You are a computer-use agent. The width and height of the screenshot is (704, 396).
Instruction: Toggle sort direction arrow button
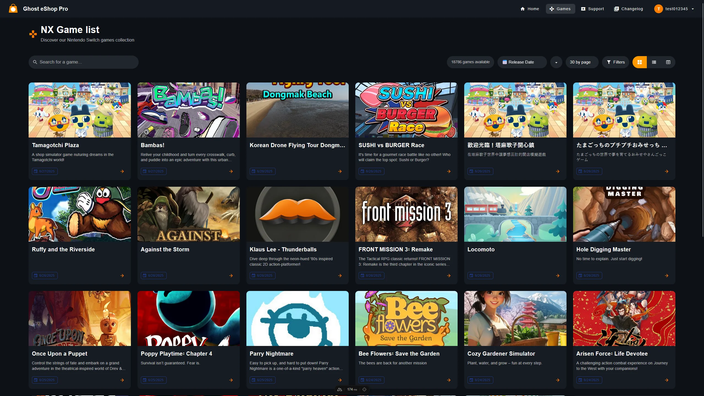click(556, 62)
